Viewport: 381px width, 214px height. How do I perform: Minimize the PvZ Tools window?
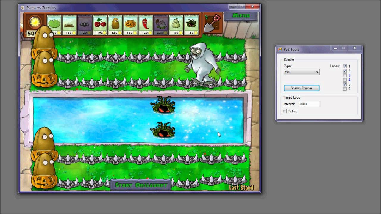[335, 48]
